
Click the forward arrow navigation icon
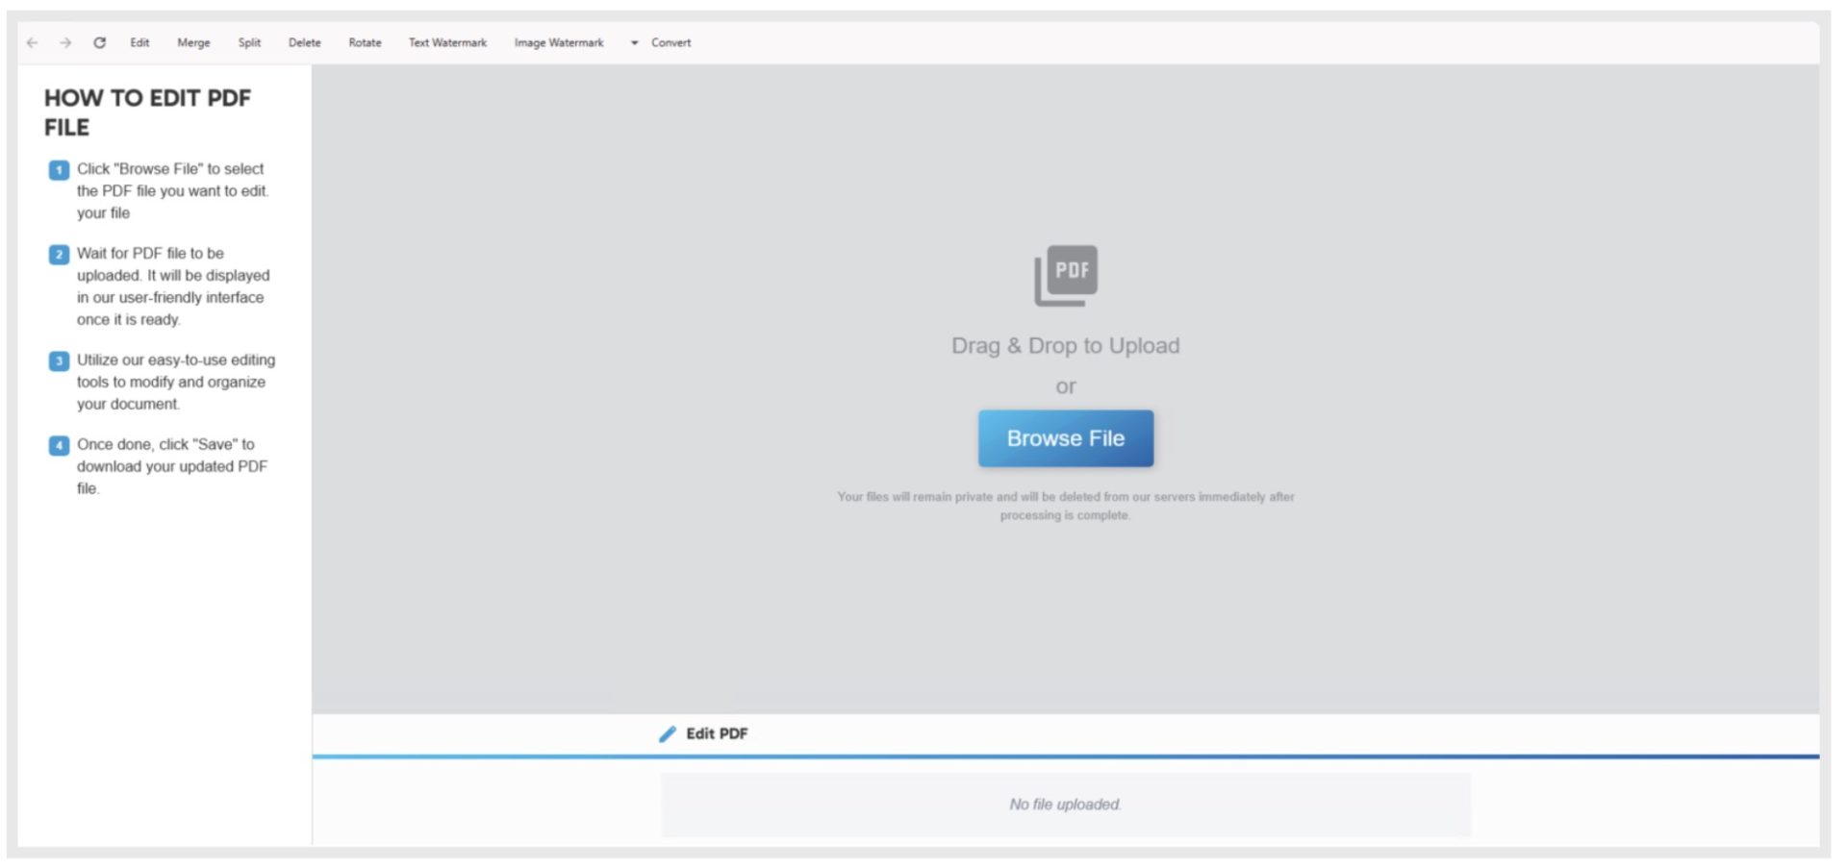point(65,43)
